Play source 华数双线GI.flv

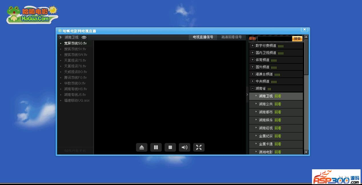(75, 83)
